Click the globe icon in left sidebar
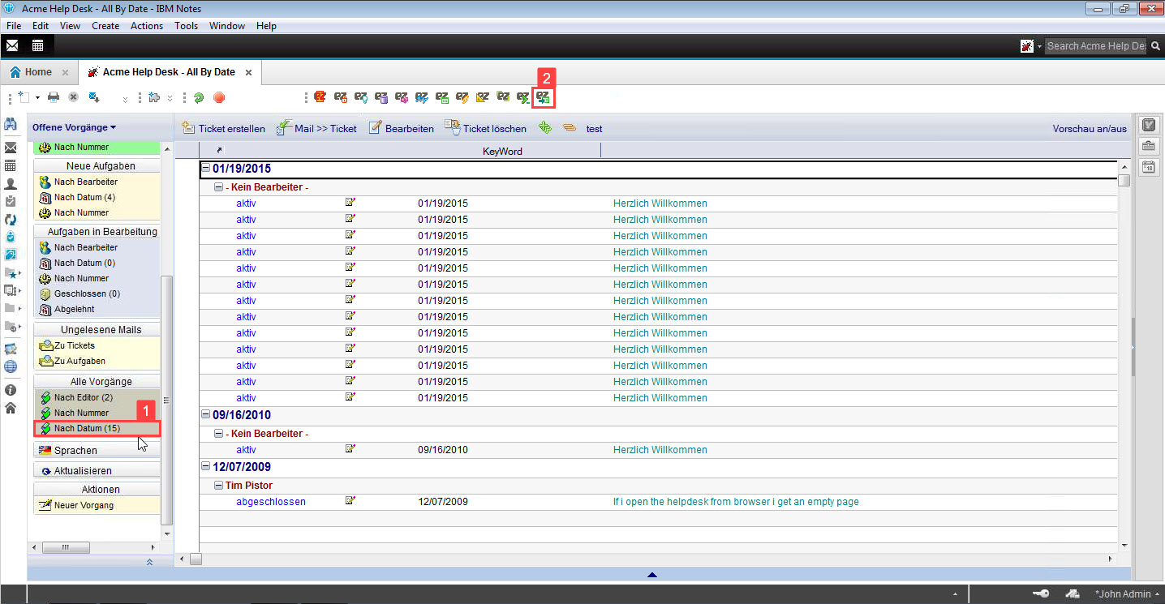The image size is (1165, 604). click(x=11, y=366)
